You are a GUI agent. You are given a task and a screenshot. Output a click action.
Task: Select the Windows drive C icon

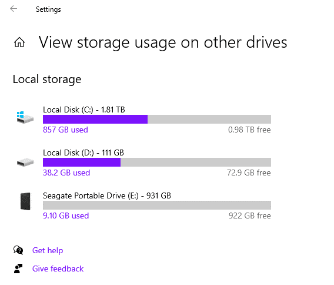(25, 117)
